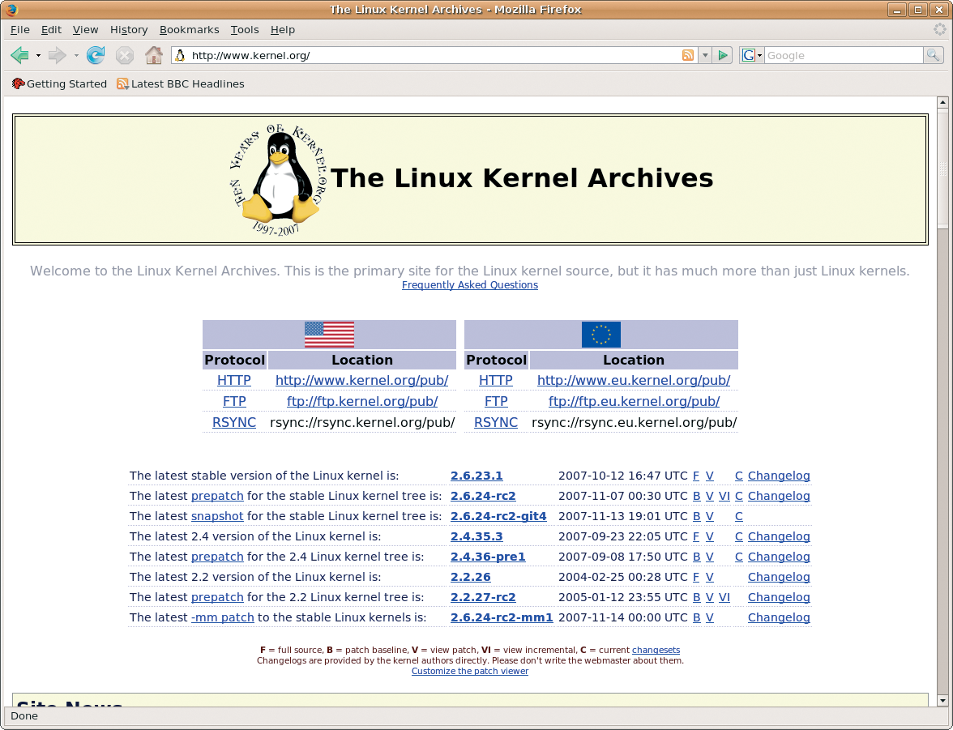This screenshot has height=730, width=953.
Task: Click the Tux penguin logo image
Action: coord(279,180)
